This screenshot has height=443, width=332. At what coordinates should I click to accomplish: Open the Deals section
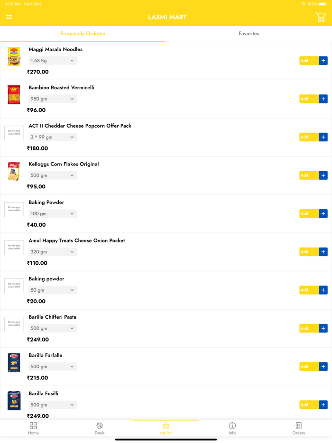click(x=100, y=428)
